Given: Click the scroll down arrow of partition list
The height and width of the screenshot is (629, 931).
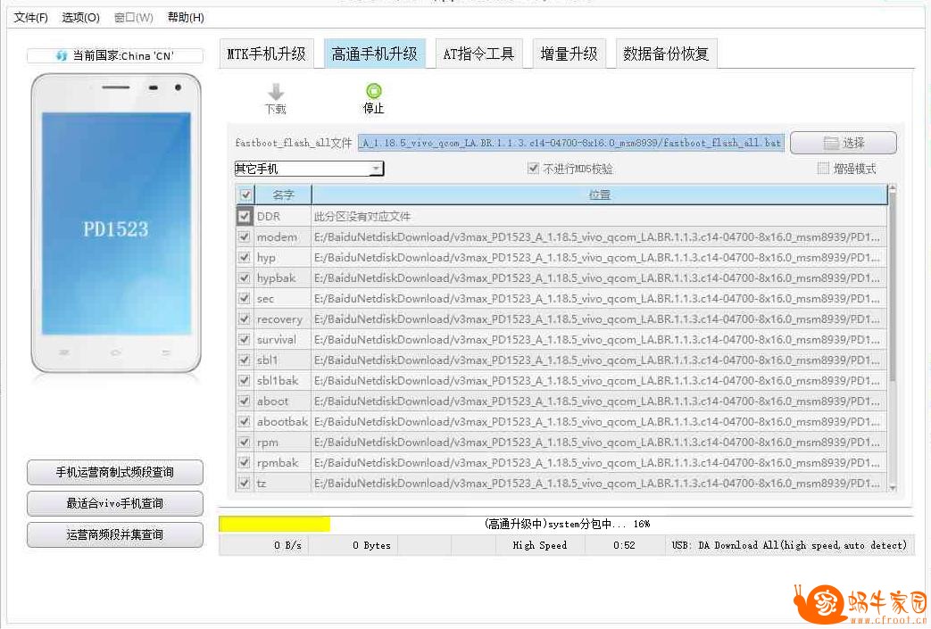Looking at the screenshot, I should [x=892, y=488].
